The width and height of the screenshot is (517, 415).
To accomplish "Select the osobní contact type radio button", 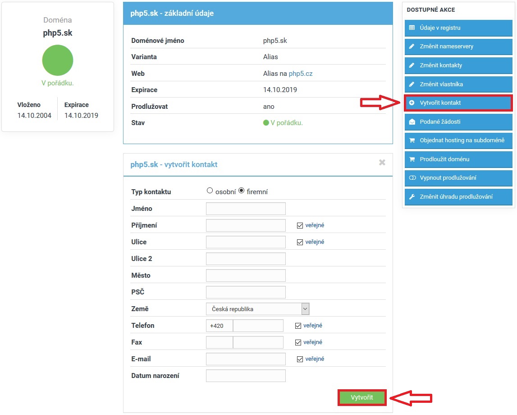I will 210,191.
